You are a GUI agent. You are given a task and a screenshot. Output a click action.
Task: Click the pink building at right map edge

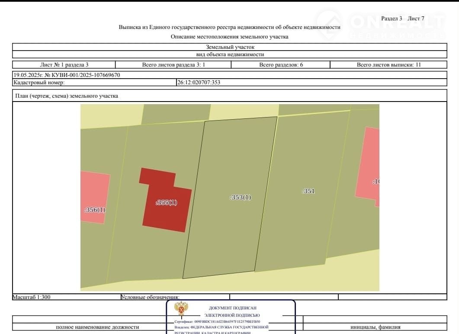tap(368, 165)
